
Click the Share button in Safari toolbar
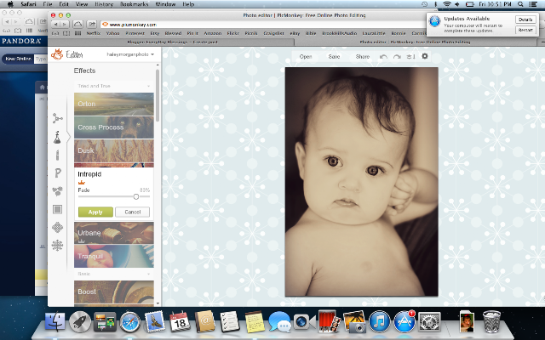click(92, 25)
